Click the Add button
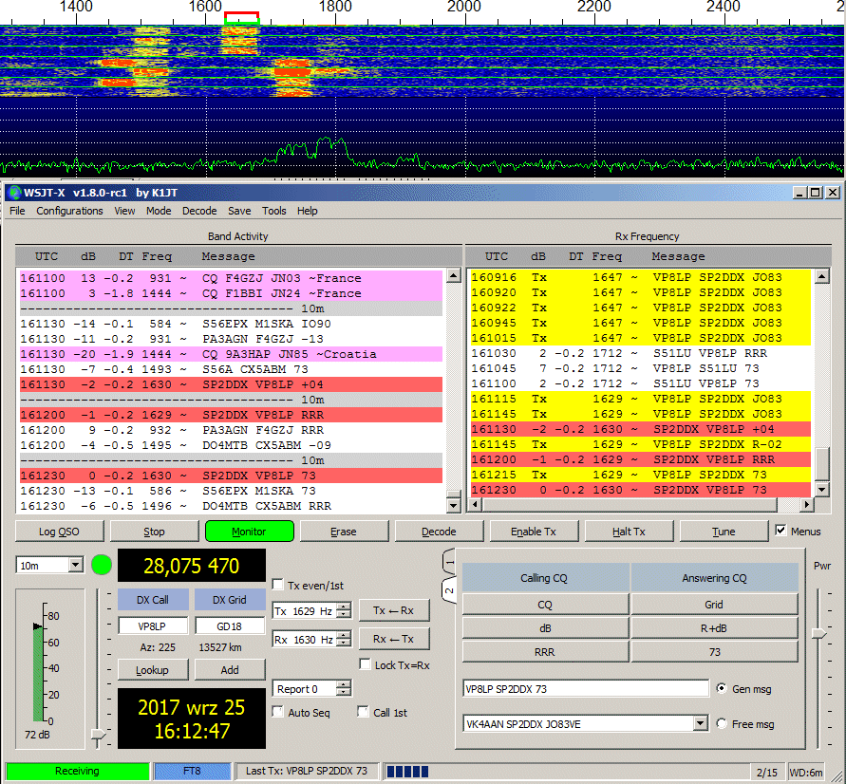The width and height of the screenshot is (846, 784). (230, 670)
